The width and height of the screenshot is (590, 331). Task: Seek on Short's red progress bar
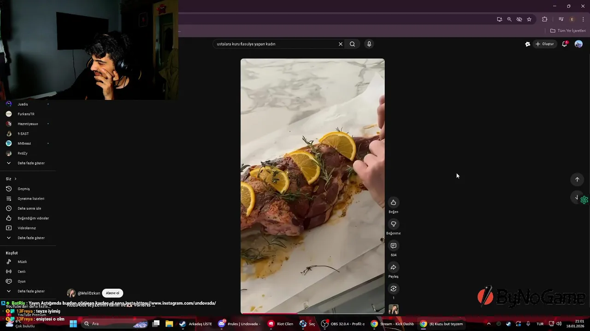coord(313,314)
